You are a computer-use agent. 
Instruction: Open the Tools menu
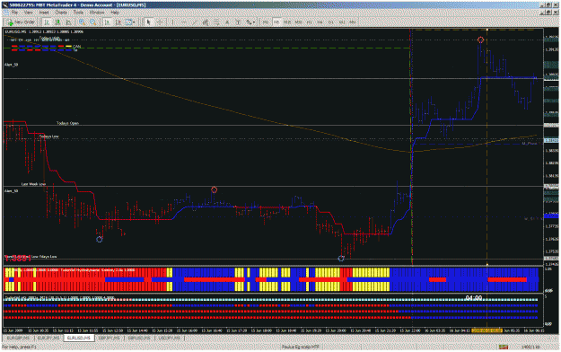point(78,13)
